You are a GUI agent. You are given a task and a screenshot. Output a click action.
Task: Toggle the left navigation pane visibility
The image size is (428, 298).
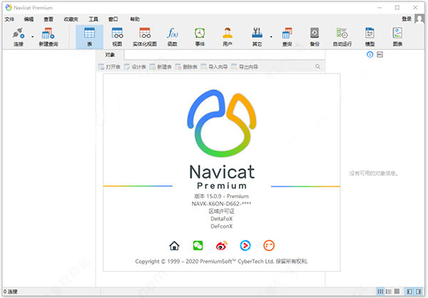[x=409, y=292]
